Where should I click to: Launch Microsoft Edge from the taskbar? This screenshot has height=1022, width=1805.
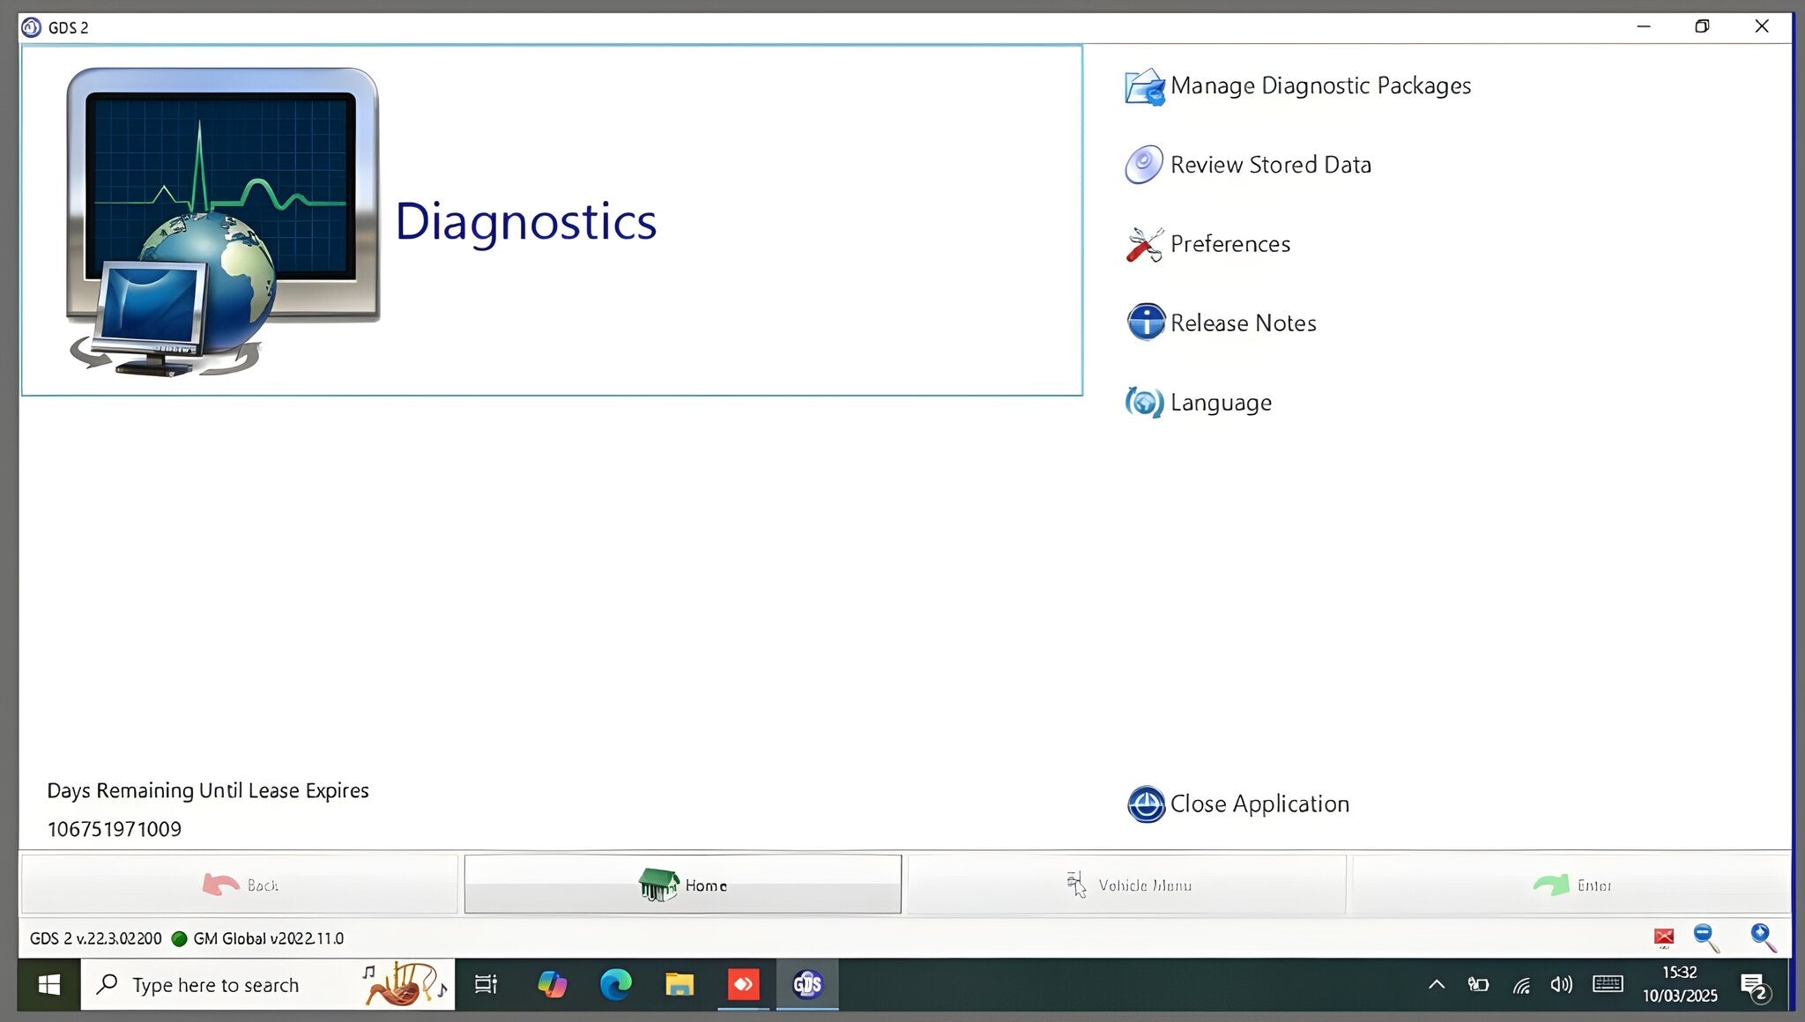(x=615, y=984)
